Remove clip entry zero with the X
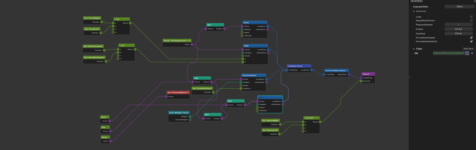The height and width of the screenshot is (150, 476). (472, 53)
